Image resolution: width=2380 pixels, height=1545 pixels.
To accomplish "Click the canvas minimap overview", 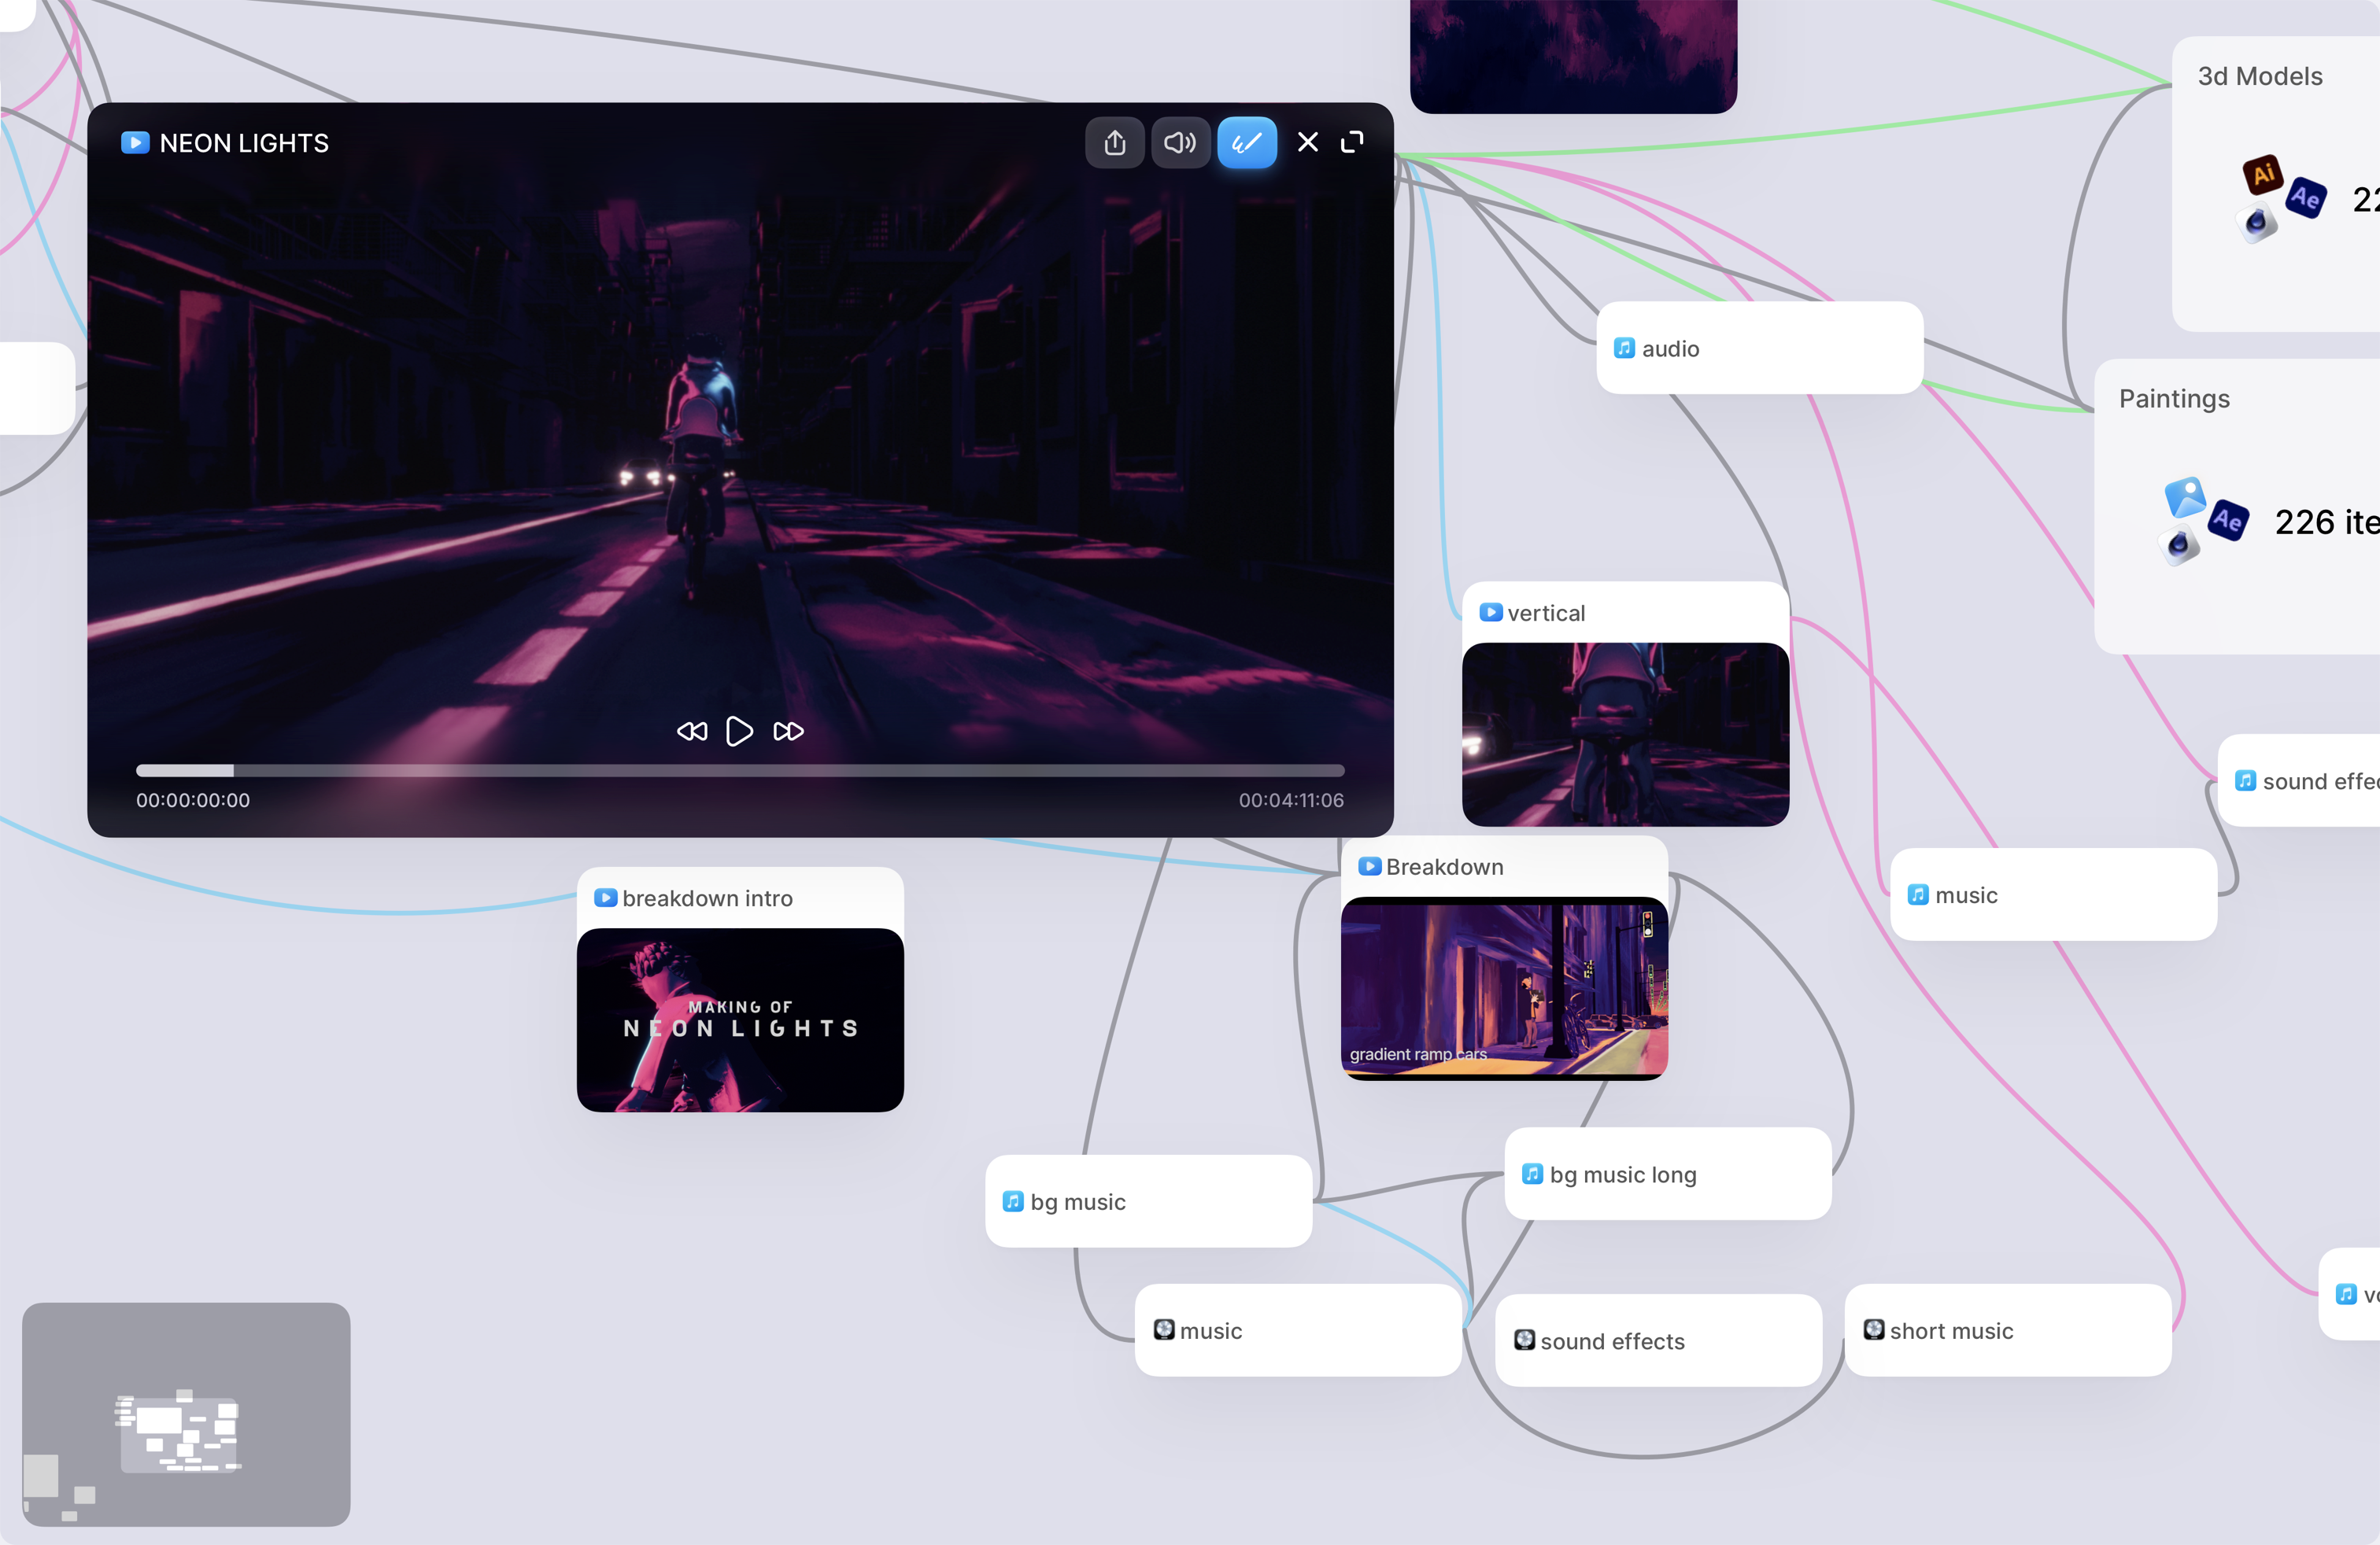I will [x=186, y=1413].
